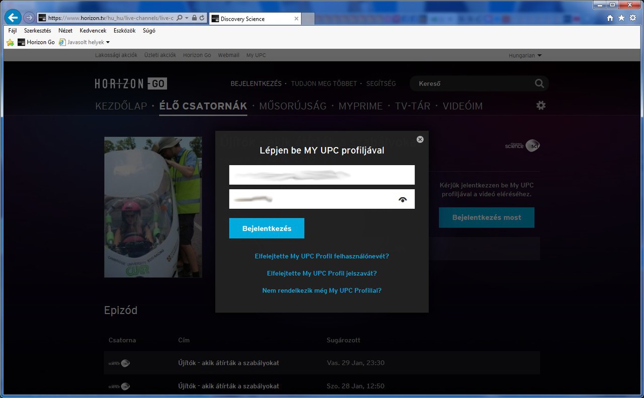Go to the VIDEÓIM navigation tab
This screenshot has height=398, width=644.
click(463, 106)
